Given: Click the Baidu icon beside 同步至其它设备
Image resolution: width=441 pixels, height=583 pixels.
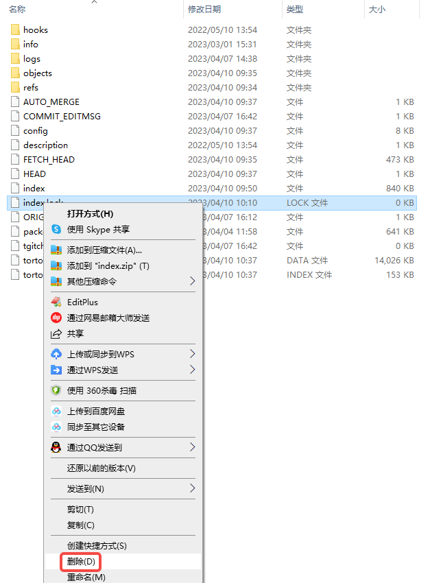Looking at the screenshot, I should [56, 427].
